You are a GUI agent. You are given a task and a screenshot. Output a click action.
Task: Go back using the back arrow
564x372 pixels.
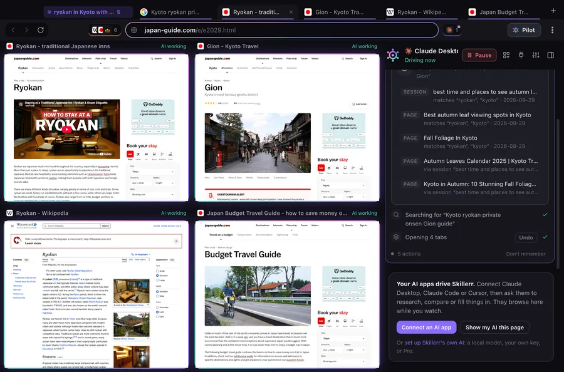tap(13, 30)
